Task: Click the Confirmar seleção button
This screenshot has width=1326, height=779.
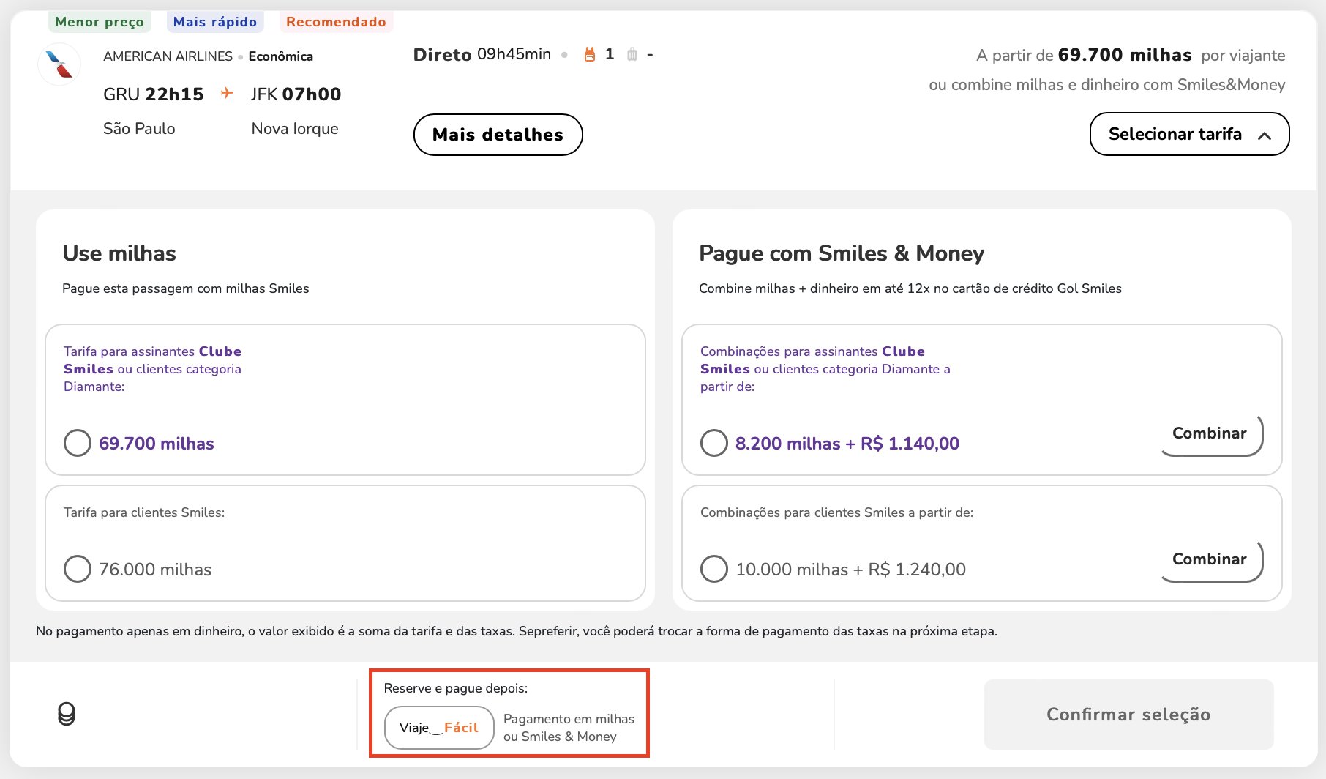Action: (x=1128, y=714)
